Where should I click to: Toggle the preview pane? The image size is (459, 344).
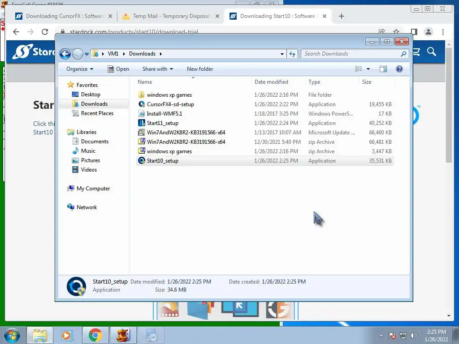[x=383, y=69]
